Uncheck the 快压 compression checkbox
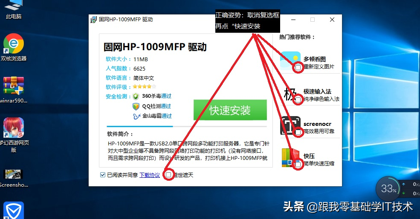Viewport: 420px width, 219px height. [x=298, y=165]
